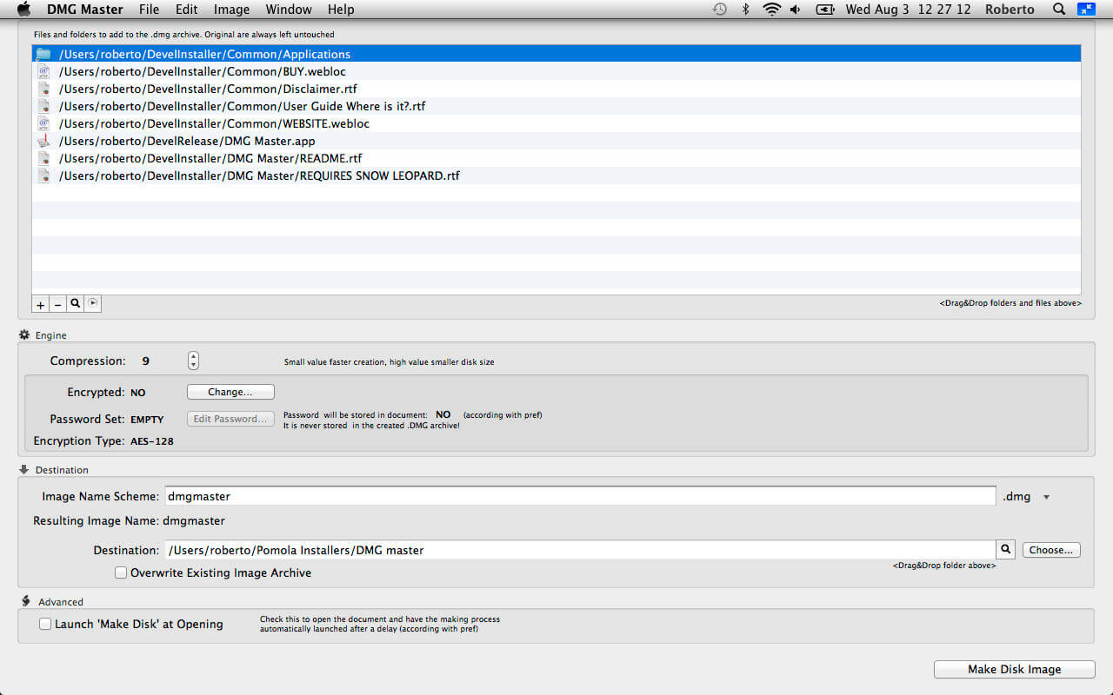Click the WEBSITE.webloc file icon
Screen dimensions: 1113x695
click(43, 123)
